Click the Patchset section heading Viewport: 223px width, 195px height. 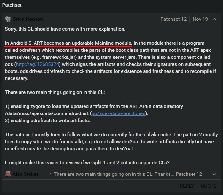pyautogui.click(x=12, y=5)
